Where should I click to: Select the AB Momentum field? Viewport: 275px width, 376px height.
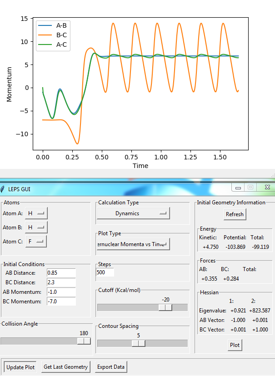[x=61, y=292]
